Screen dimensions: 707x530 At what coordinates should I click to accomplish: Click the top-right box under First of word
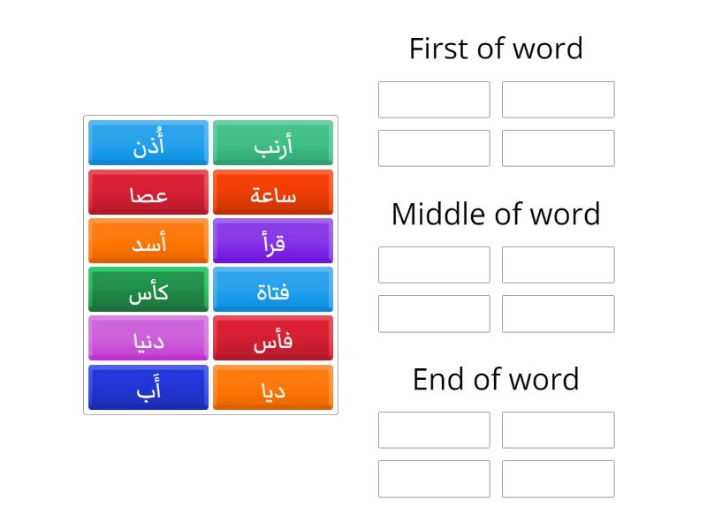558,99
